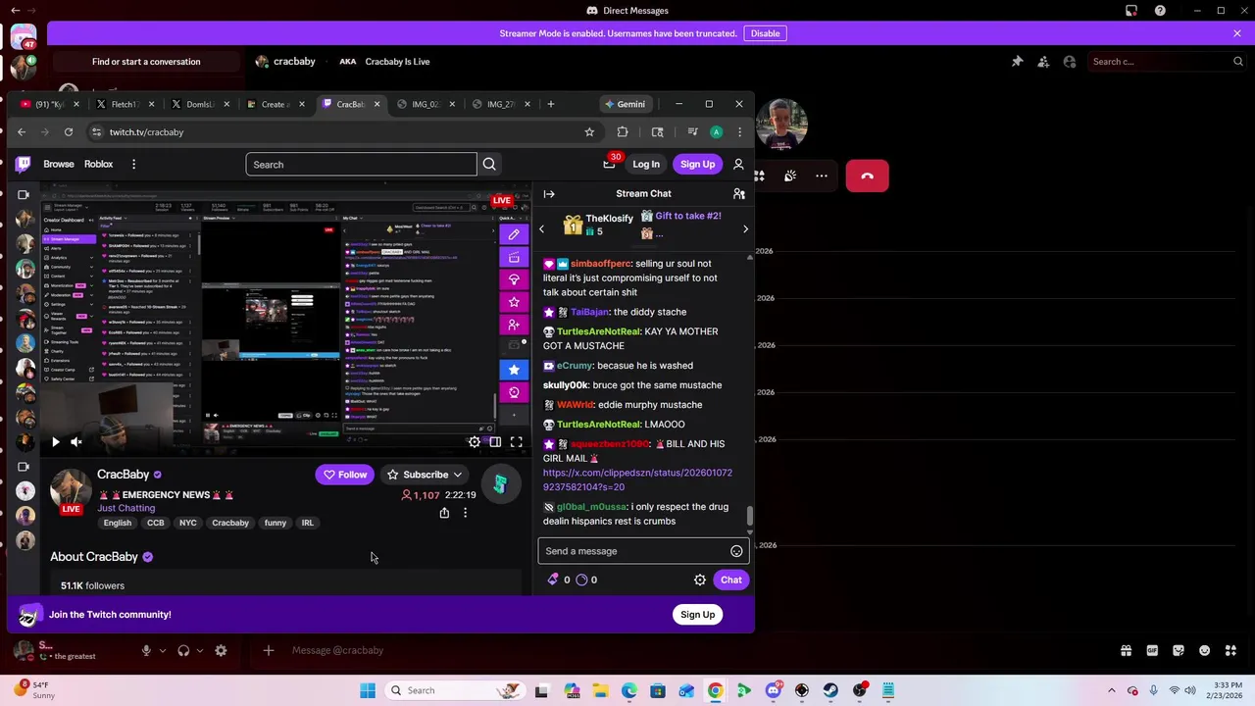Share the CracBaby stream
The width and height of the screenshot is (1255, 706).
coord(444,513)
